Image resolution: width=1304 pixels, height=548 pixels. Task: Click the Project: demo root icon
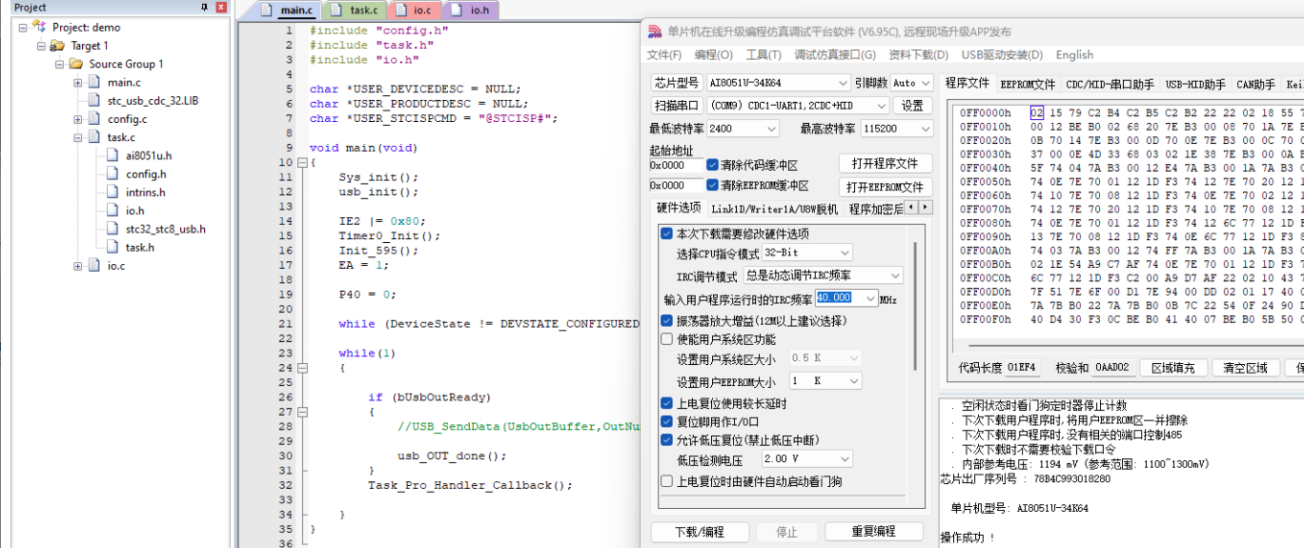pyautogui.click(x=39, y=28)
